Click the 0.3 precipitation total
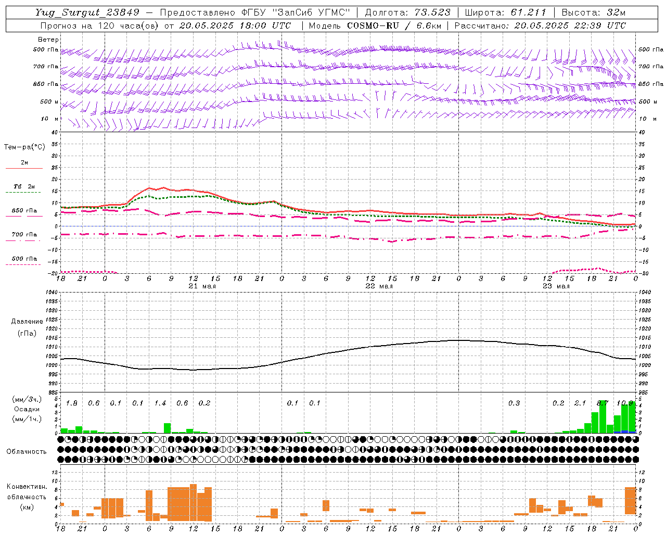 514,403
